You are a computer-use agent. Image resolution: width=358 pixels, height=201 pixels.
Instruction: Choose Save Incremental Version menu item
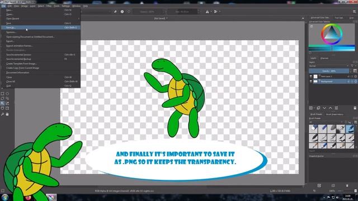pos(41,55)
